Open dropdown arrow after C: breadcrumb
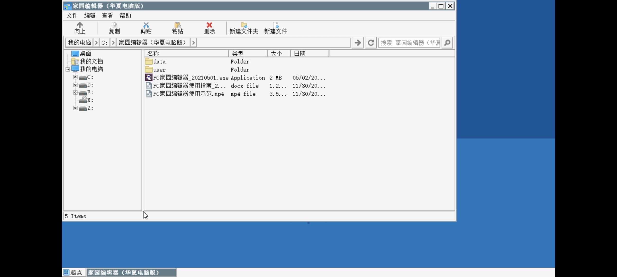Viewport: 617px width, 277px height. [x=113, y=43]
